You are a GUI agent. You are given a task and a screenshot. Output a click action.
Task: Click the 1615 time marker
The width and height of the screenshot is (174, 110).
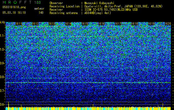coord(85,24)
